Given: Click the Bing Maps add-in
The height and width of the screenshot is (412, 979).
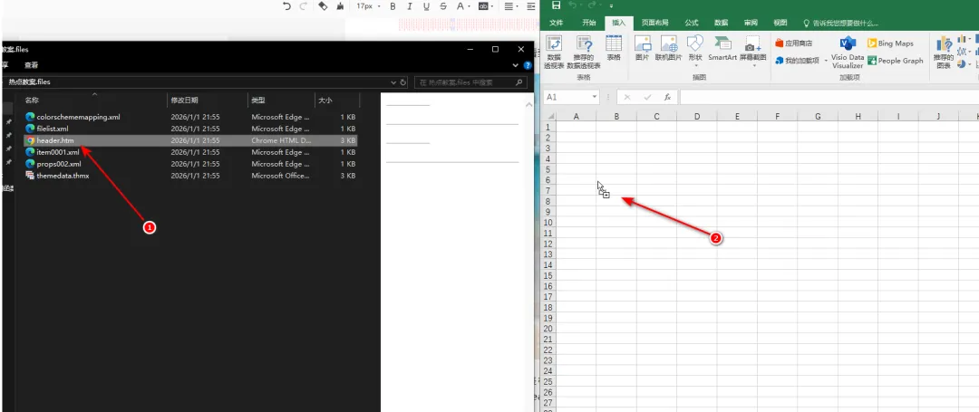Looking at the screenshot, I should [890, 43].
